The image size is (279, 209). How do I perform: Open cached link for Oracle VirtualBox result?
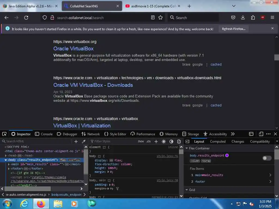point(216,64)
